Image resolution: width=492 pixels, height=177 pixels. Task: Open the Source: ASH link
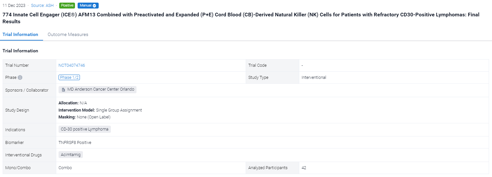pyautogui.click(x=42, y=6)
